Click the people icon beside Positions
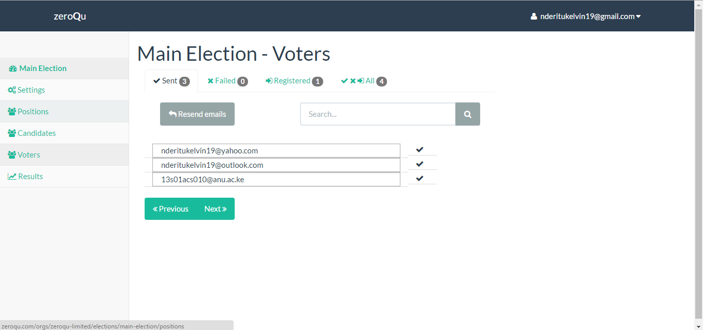 point(12,112)
